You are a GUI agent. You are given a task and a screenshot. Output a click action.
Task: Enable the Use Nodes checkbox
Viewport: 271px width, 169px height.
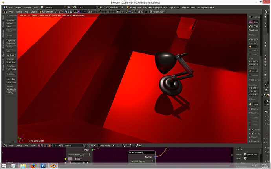(99, 145)
